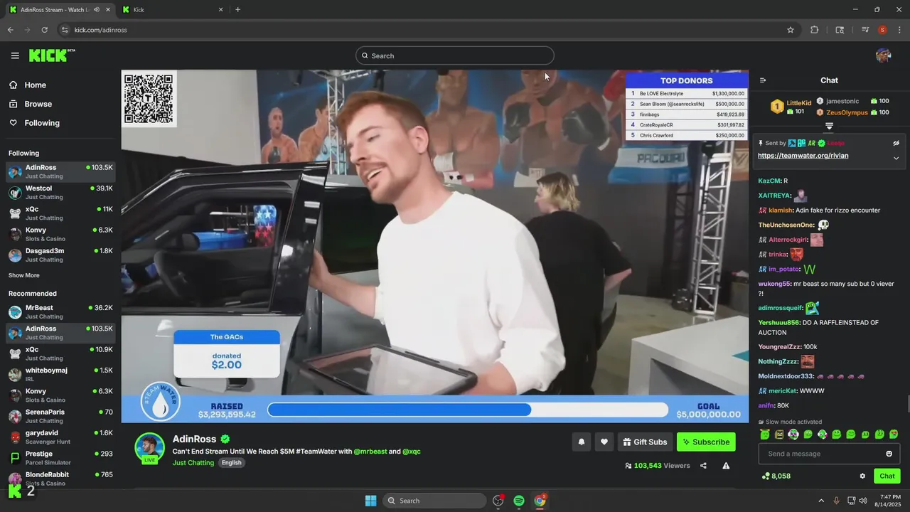Open garydavid Scavenger Hunt channel

(60, 437)
